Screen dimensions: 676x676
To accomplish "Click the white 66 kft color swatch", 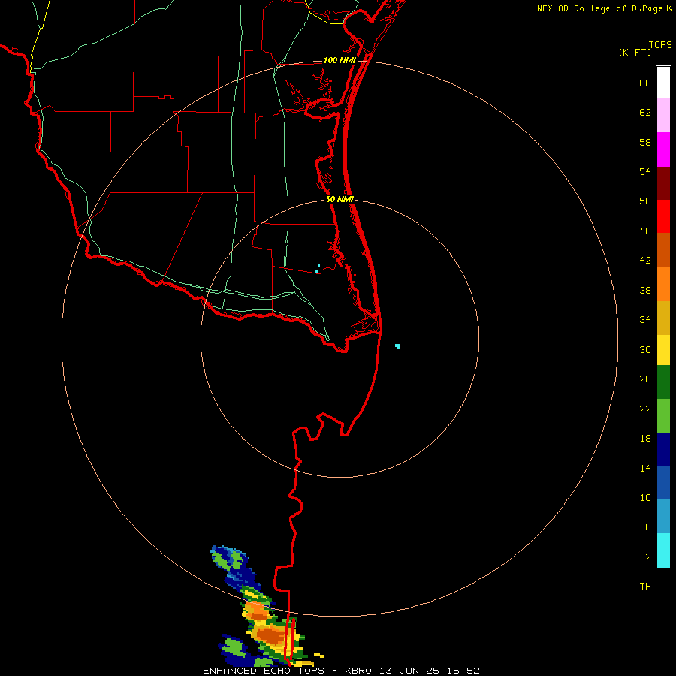I will (x=663, y=83).
